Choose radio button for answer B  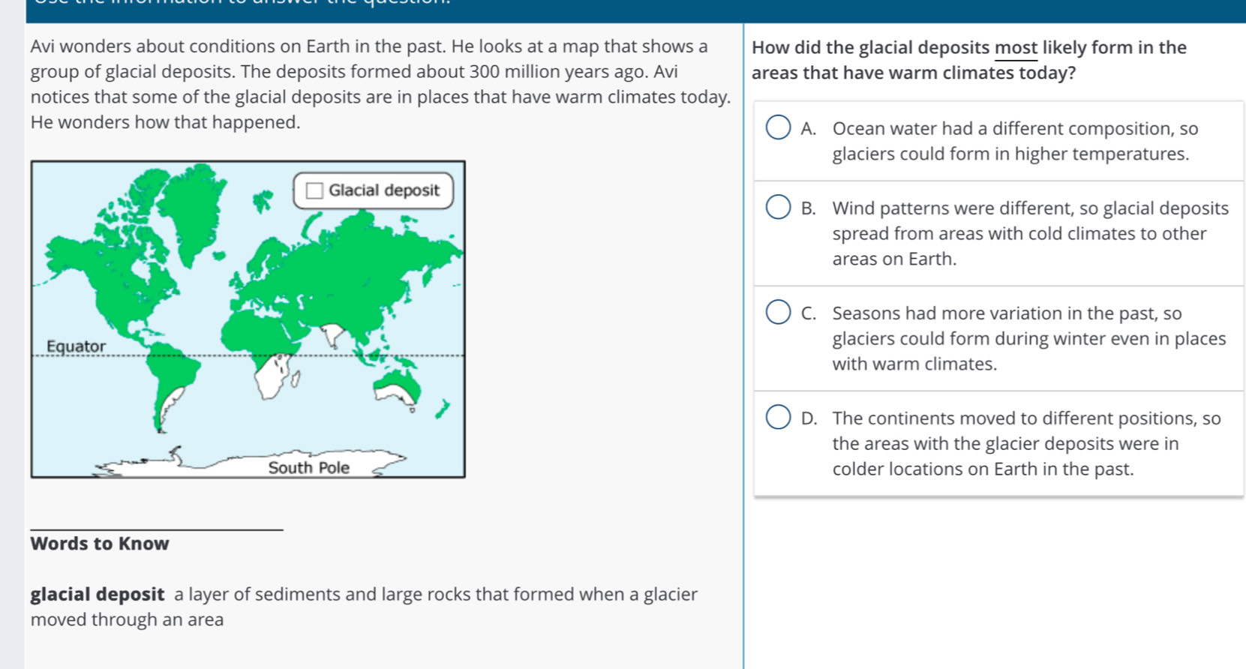click(778, 208)
